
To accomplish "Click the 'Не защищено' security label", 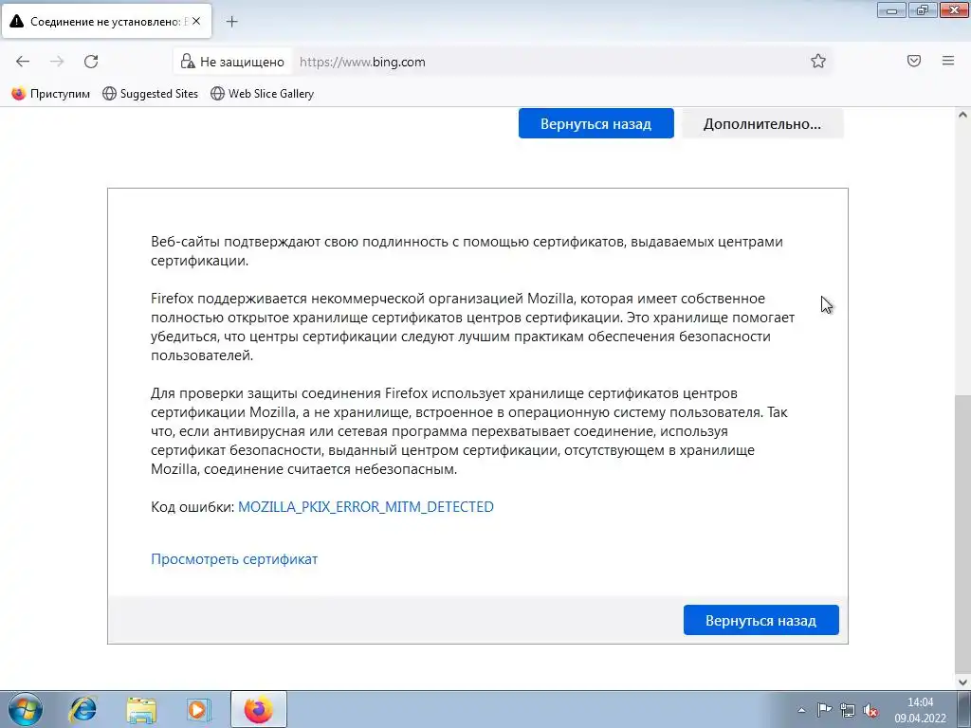I will coord(242,62).
